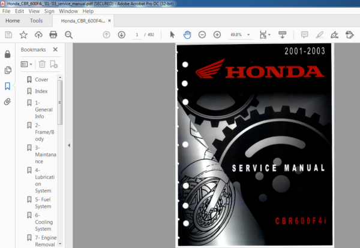Viewport: 360px width, 248px height.
Task: View security settings lock icon
Action: pos(8,55)
